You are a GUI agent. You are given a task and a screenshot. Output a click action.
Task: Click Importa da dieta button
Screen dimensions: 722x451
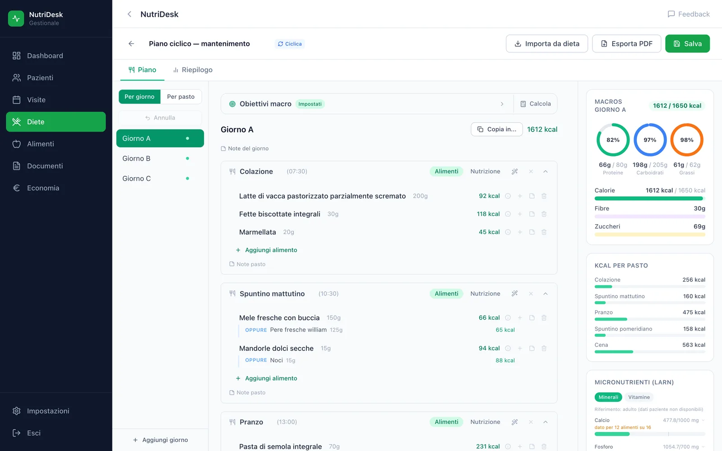coord(547,44)
